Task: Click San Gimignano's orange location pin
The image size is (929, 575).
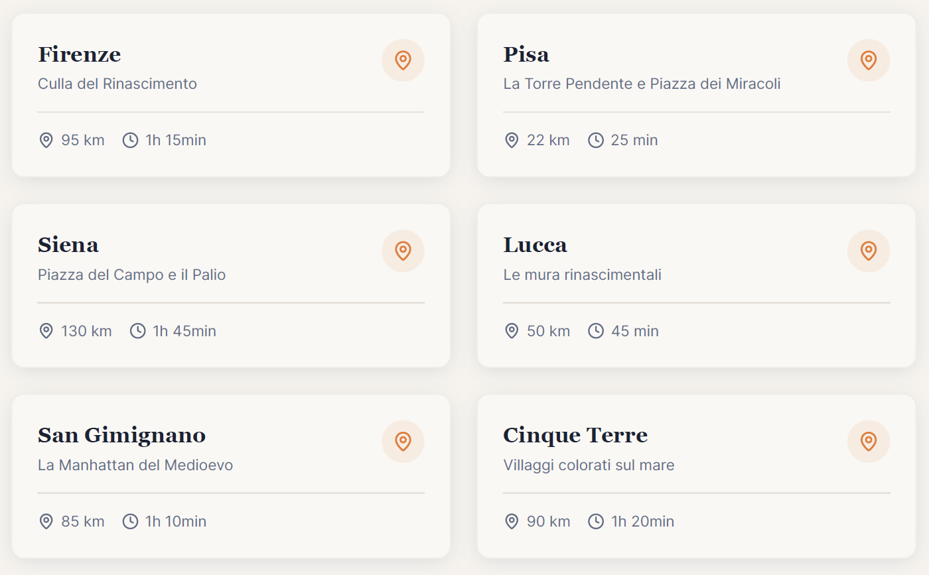Action: [x=403, y=441]
